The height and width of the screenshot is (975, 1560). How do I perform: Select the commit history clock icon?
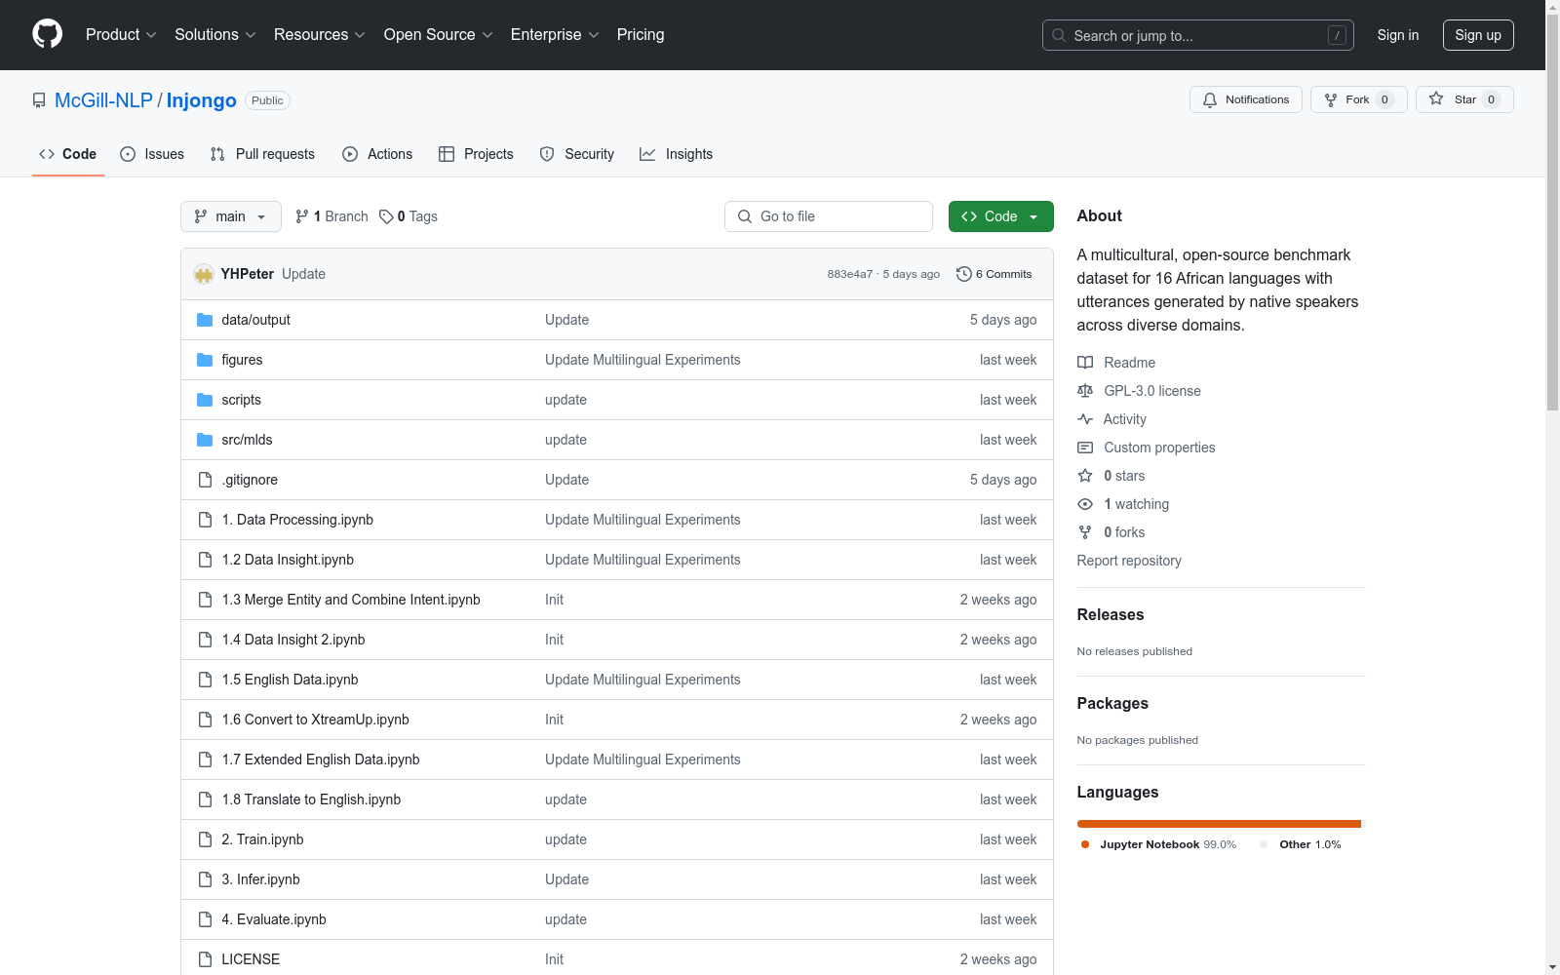click(964, 274)
